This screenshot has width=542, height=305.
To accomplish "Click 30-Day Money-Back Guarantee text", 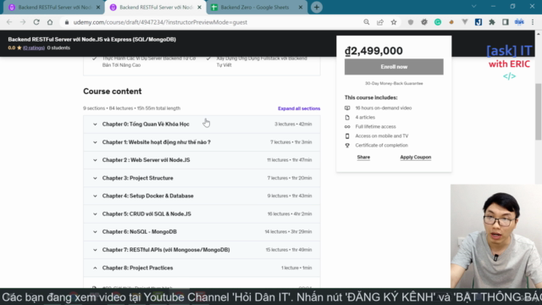I will (394, 83).
